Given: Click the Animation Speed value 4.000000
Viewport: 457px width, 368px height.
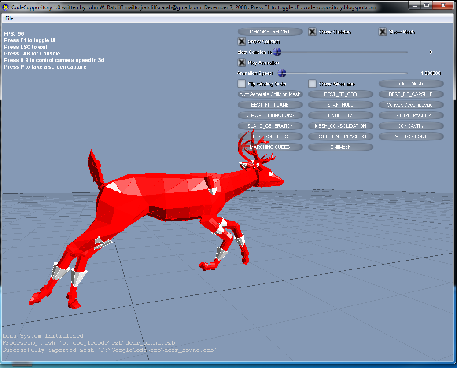Looking at the screenshot, I should [431, 74].
